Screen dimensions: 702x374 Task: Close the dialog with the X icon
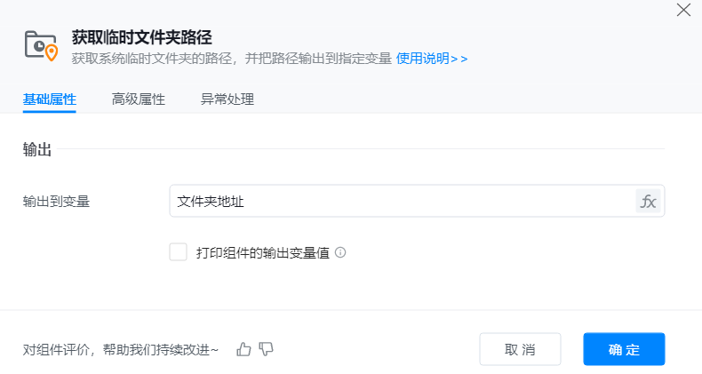[683, 11]
